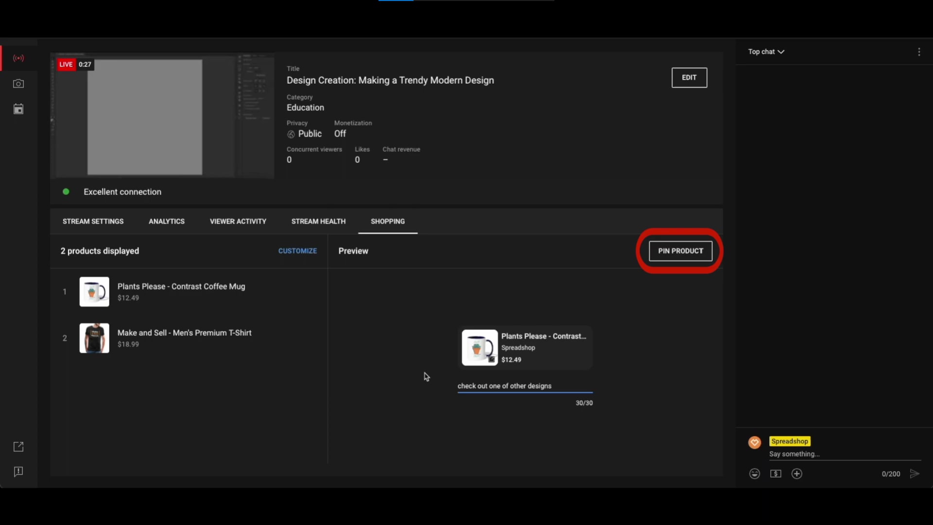Click the send message arrow icon
The image size is (933, 525).
click(915, 474)
